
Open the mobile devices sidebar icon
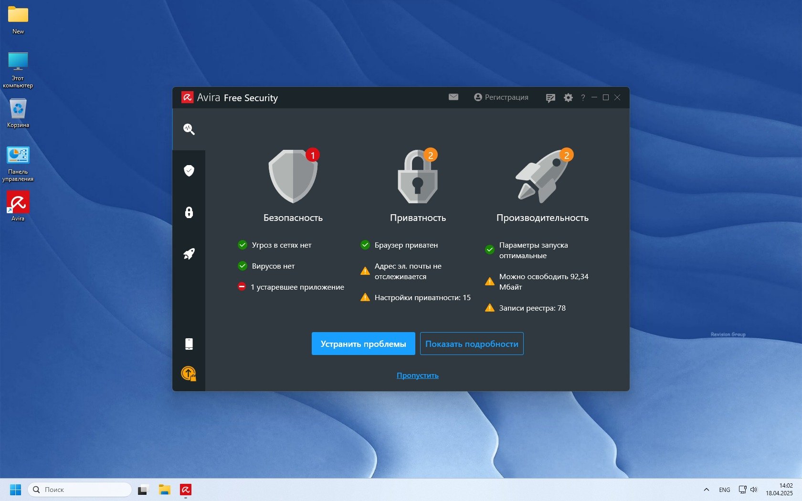(x=189, y=344)
